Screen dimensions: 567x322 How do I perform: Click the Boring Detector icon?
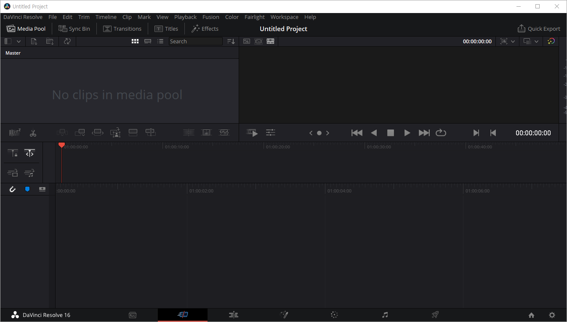tap(15, 133)
